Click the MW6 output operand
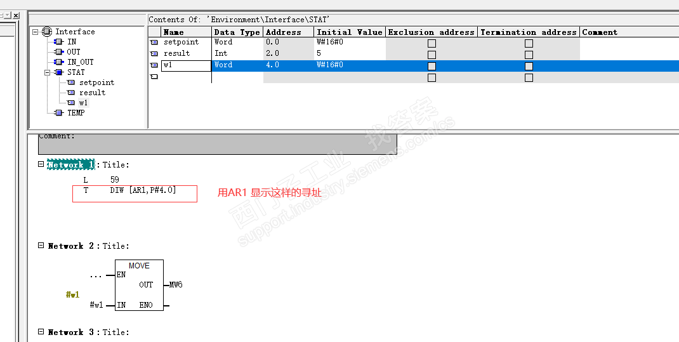The width and height of the screenshot is (679, 342). 175,285
